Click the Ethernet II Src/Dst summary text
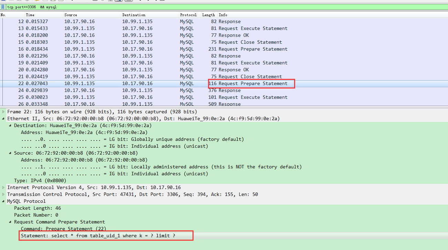The height and width of the screenshot is (250, 448). [144, 118]
